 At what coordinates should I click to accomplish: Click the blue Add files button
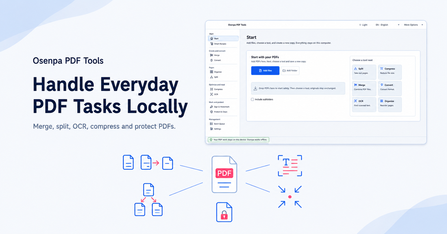[265, 71]
